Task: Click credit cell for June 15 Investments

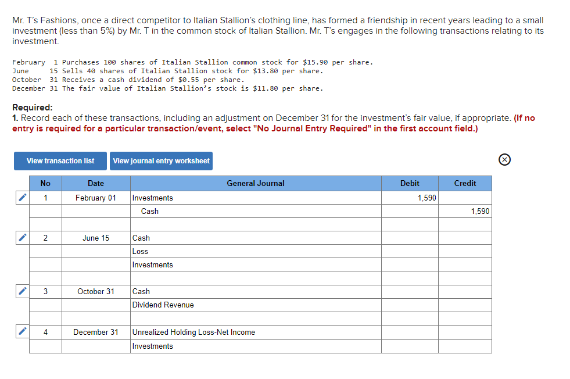Action: (x=465, y=265)
